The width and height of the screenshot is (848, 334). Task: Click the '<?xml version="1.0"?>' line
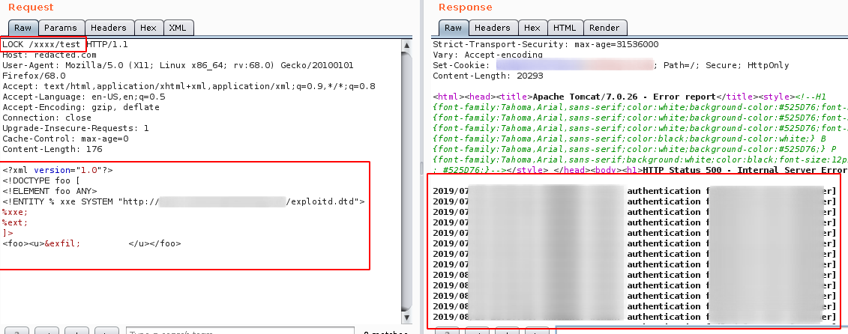(x=57, y=170)
